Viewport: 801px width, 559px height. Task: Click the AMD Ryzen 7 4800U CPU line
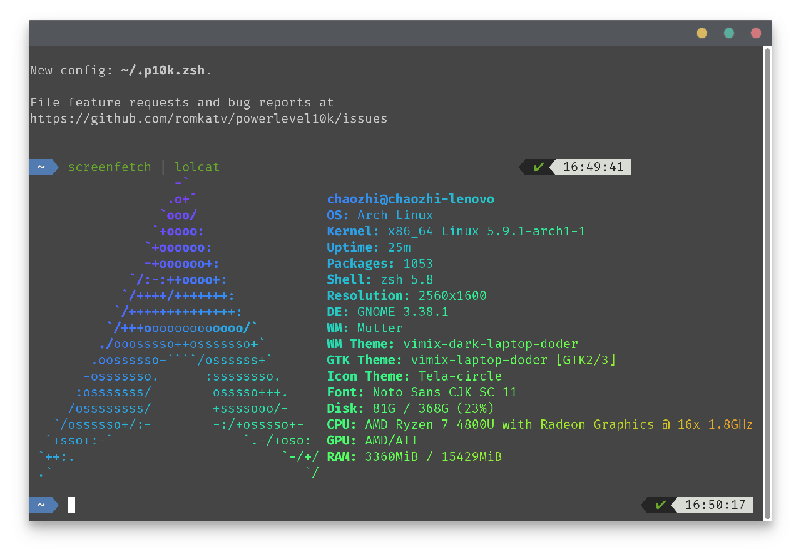coord(539,425)
